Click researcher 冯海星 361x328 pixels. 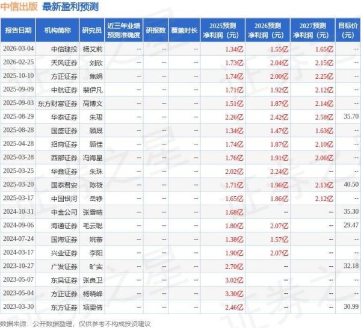(93, 158)
